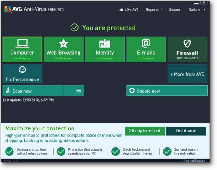Click 'Gaming and surfing without interruptions' text

click(32, 151)
